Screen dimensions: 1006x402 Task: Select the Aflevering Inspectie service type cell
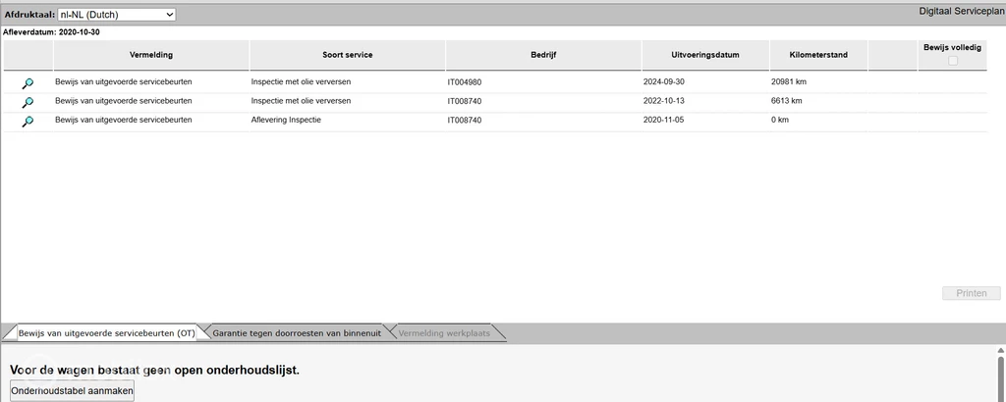tap(287, 120)
